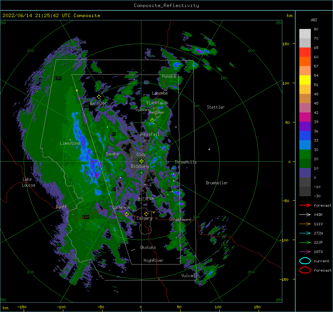Click the Limestone label on map
The width and height of the screenshot is (333, 312).
point(70,143)
